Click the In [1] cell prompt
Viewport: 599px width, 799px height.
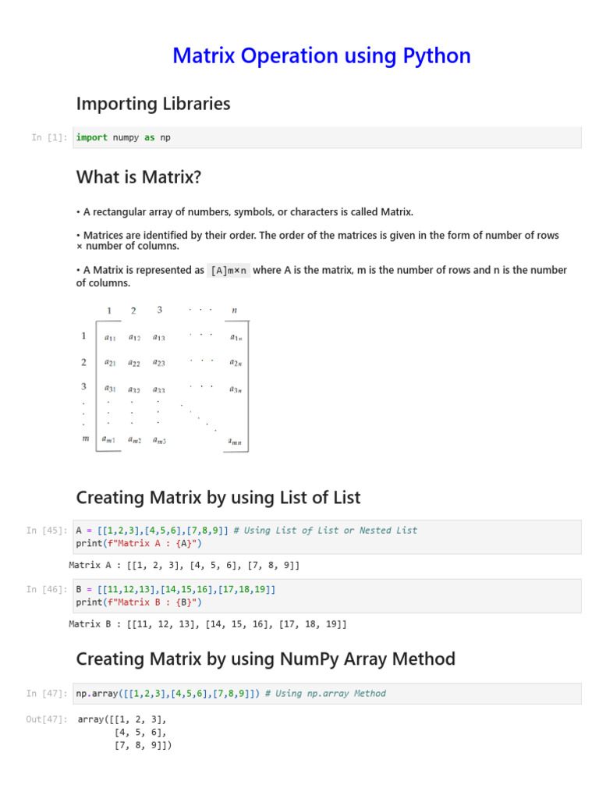[x=49, y=138]
